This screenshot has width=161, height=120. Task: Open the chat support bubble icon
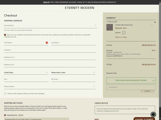(153, 114)
